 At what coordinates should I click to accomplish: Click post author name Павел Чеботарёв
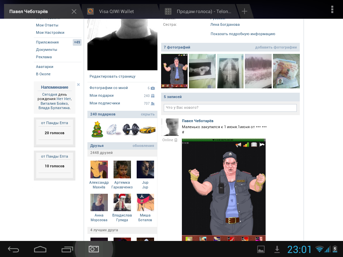(198, 121)
